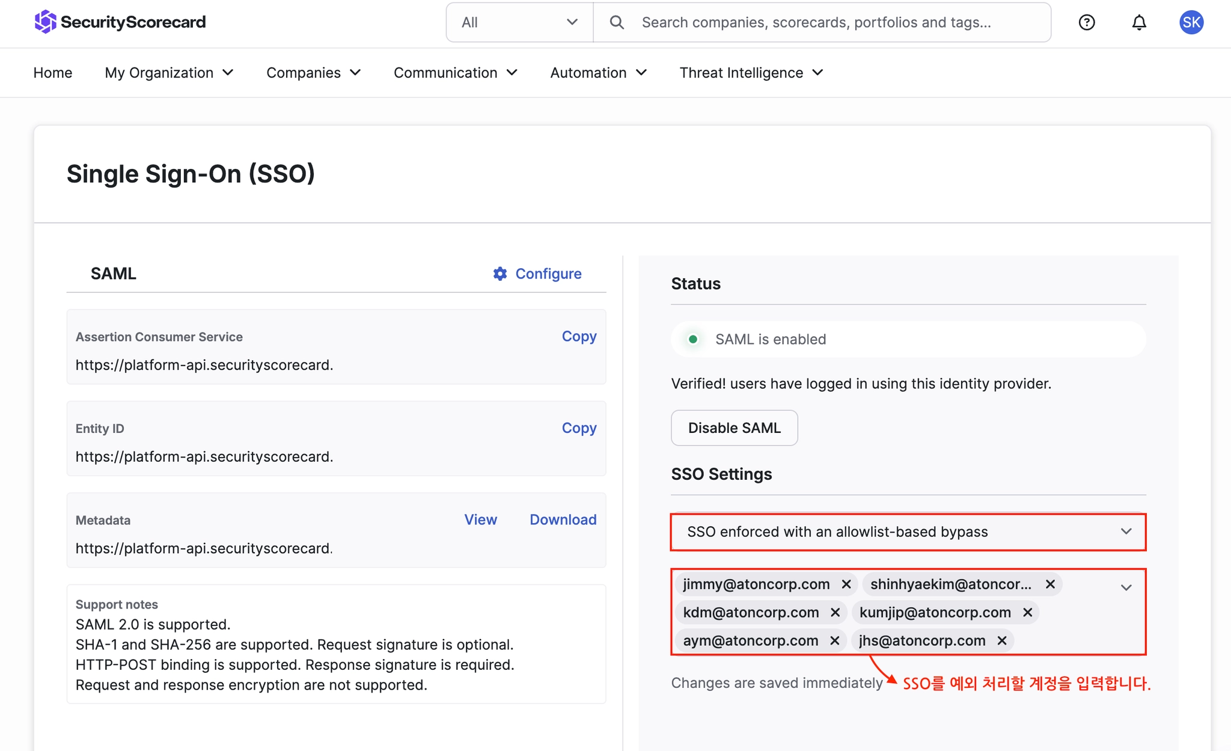Screen dimensions: 1231x751
Task: Open the help question mark icon
Action: [x=1087, y=22]
